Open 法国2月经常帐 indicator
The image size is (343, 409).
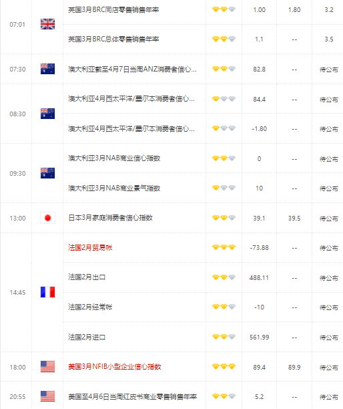pyautogui.click(x=90, y=307)
